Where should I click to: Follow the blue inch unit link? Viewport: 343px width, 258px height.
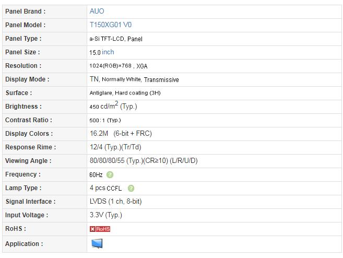pyautogui.click(x=108, y=52)
